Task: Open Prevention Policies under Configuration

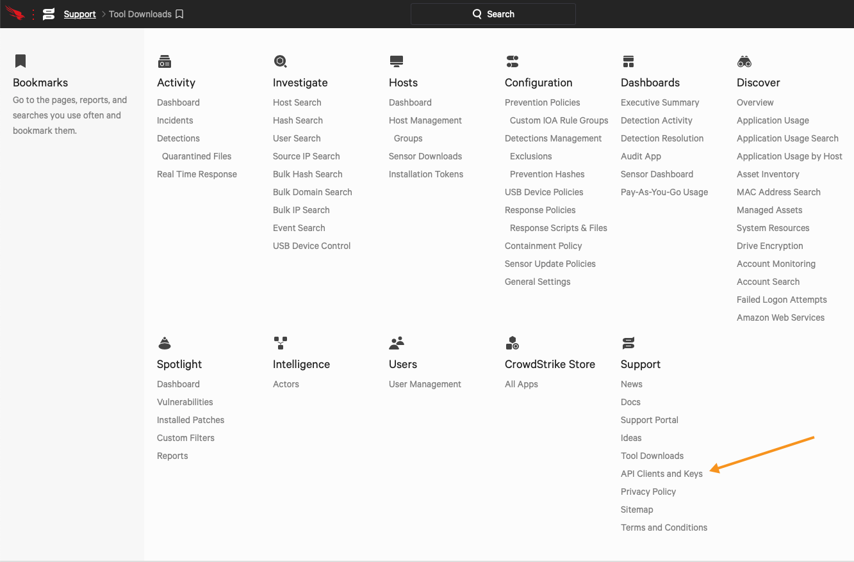Action: (x=542, y=102)
